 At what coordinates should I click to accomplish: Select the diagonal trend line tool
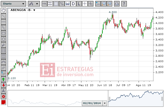[x=4, y=16]
